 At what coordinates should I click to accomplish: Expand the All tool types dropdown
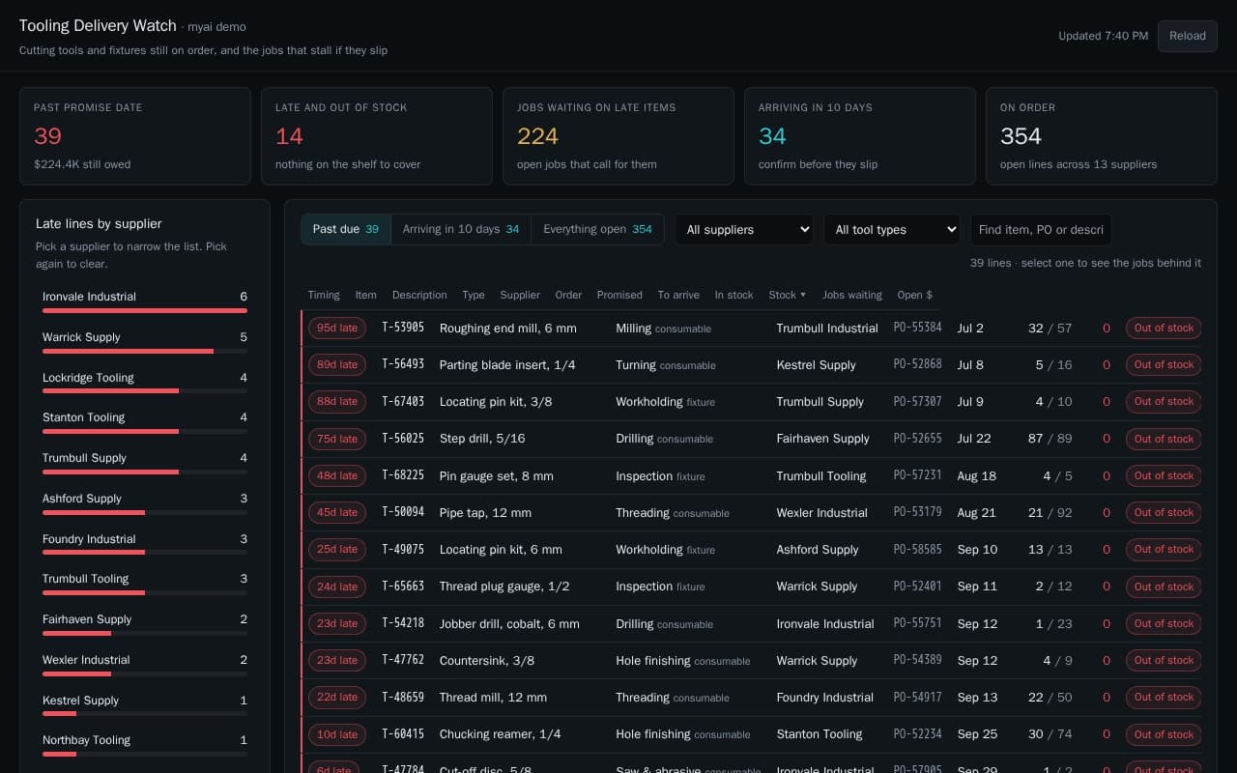point(892,230)
